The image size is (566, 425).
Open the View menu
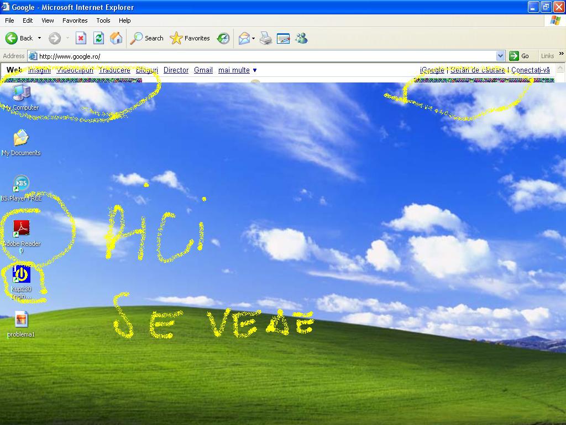click(48, 20)
